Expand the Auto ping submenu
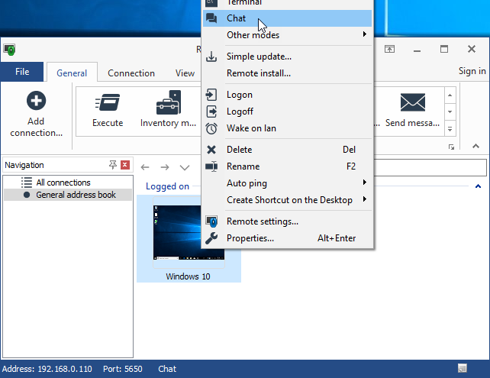 click(287, 183)
